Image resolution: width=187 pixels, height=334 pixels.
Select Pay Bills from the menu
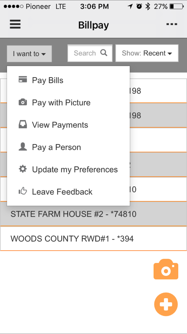click(x=48, y=80)
